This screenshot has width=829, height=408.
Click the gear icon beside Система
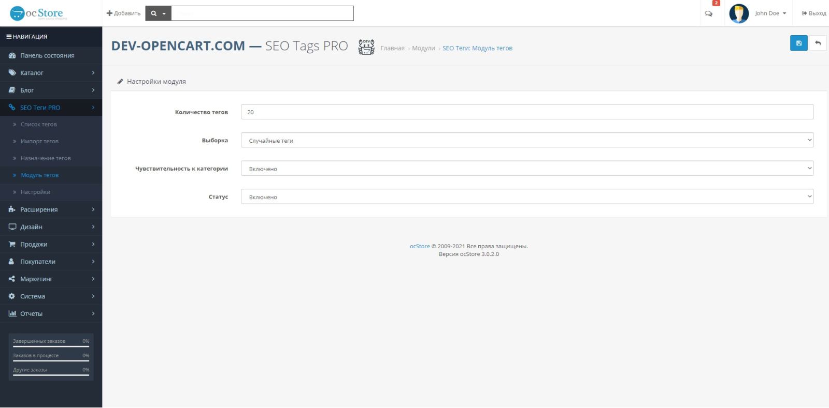(12, 296)
